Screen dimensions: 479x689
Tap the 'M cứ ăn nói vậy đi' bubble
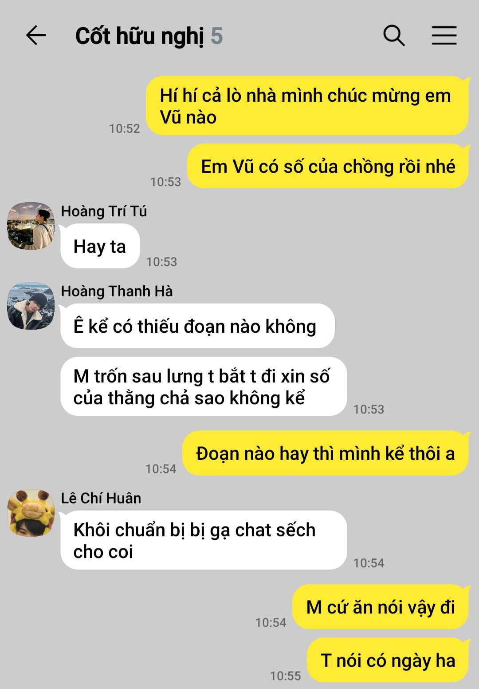coord(381,607)
